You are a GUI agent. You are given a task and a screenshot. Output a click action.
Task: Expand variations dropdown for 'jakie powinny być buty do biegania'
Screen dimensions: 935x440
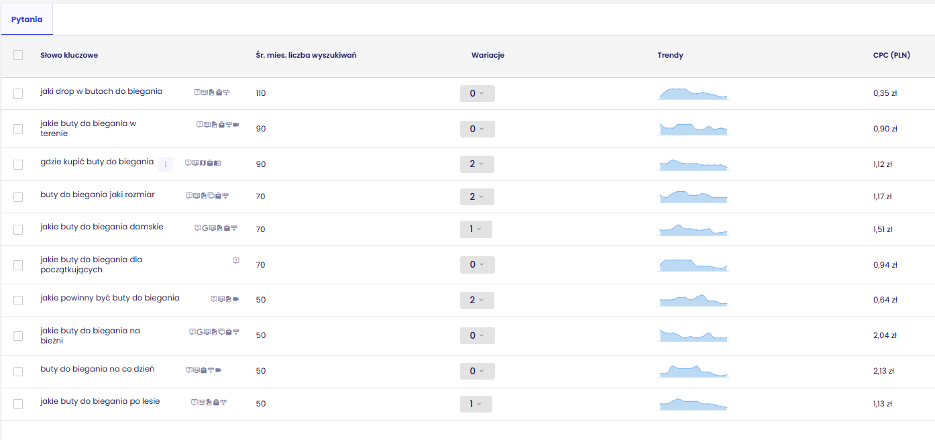tap(477, 300)
